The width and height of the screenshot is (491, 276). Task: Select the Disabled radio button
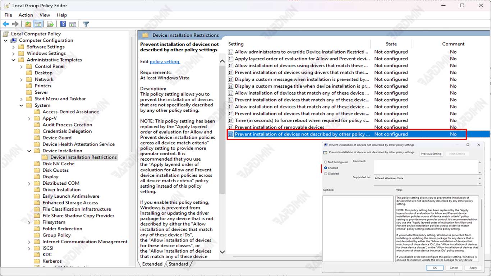point(326,174)
